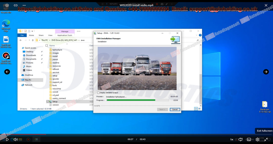Open the Application Tools ribbon tab
This screenshot has height=144, width=273.
tap(65, 35)
